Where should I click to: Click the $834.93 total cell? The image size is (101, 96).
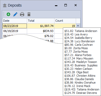click(41, 31)
